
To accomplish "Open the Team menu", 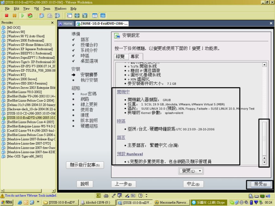I will [47, 9].
